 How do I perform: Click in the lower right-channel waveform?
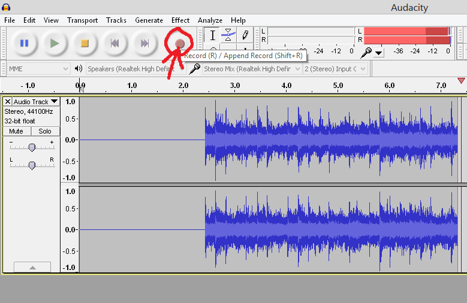click(x=268, y=229)
